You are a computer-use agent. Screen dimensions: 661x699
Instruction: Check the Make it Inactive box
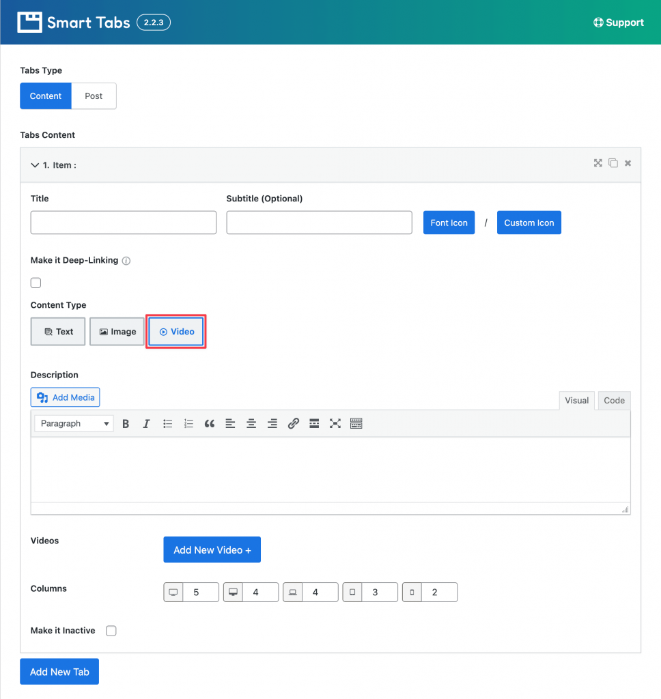click(111, 631)
